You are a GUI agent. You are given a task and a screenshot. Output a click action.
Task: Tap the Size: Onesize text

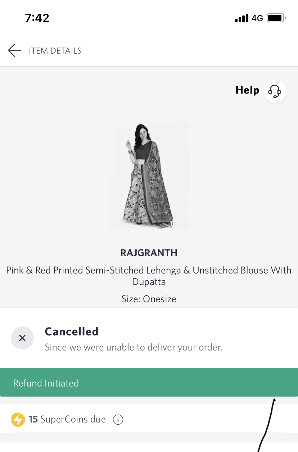click(149, 299)
